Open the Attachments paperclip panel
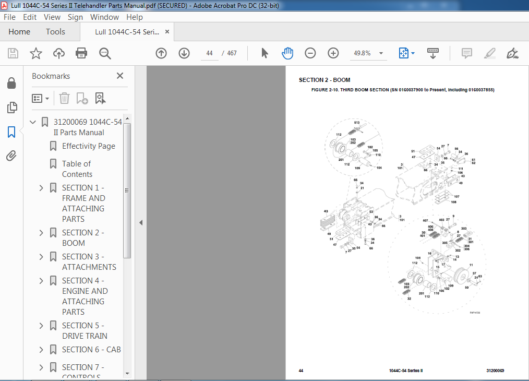Screen dimensions: 529x381 11,156
